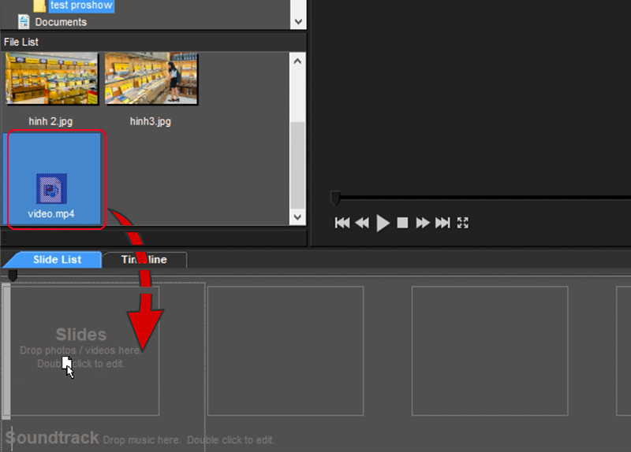Switch to the Slide List tab
Image resolution: width=631 pixels, height=452 pixels.
55,260
